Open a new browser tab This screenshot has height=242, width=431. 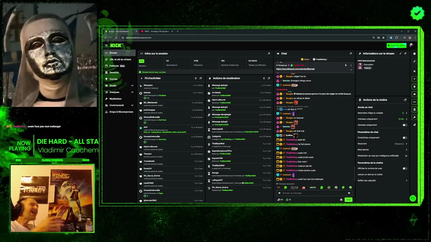coord(177,31)
